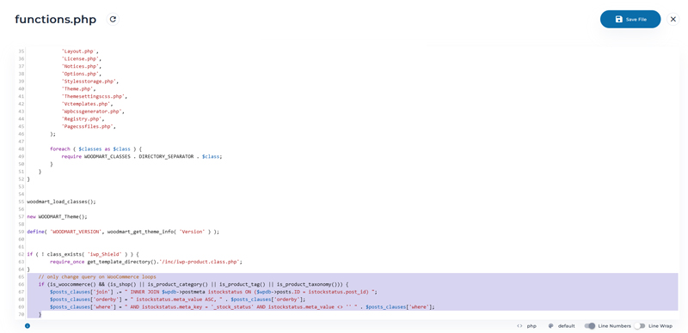Click the Line Wrap label
Screen dimensions: 688x333
click(660, 326)
